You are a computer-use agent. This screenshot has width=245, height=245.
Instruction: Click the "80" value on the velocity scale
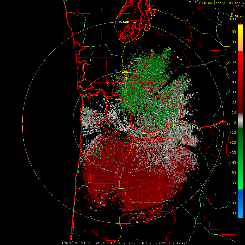[x=234, y=42]
